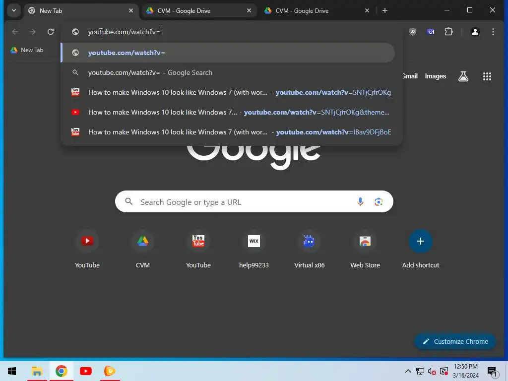
Task: Select the Chrome taskbar icon
Action: tap(61, 371)
